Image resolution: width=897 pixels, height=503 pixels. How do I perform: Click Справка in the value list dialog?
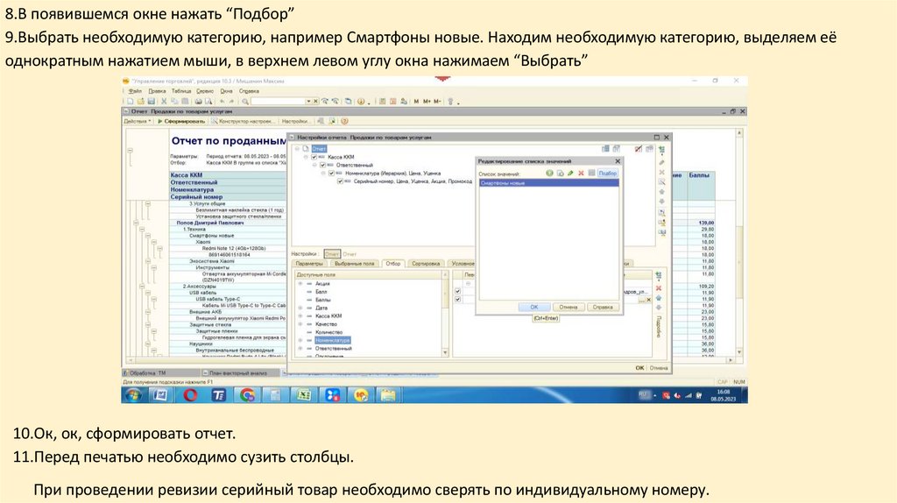click(x=603, y=308)
